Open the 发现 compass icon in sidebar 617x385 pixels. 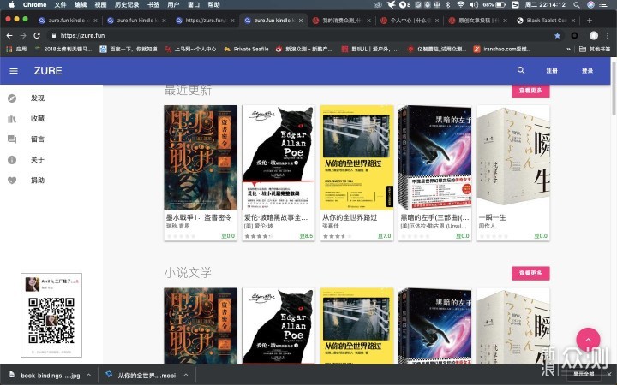(x=12, y=98)
